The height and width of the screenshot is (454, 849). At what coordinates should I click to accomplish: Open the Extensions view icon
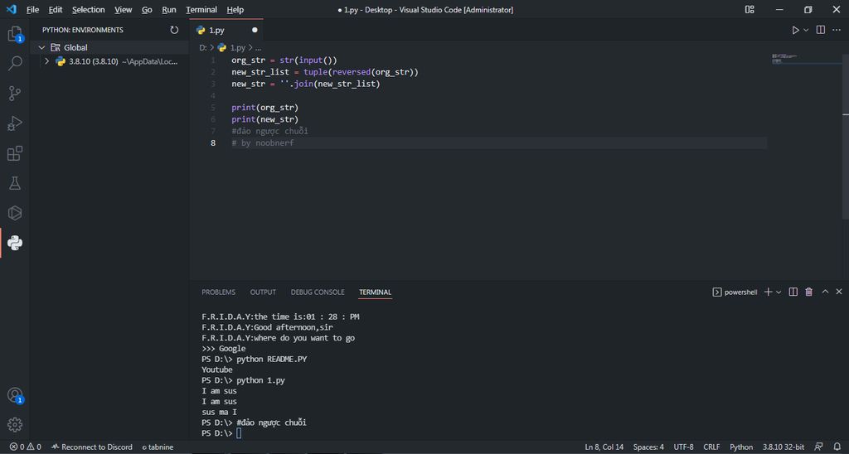[15, 153]
